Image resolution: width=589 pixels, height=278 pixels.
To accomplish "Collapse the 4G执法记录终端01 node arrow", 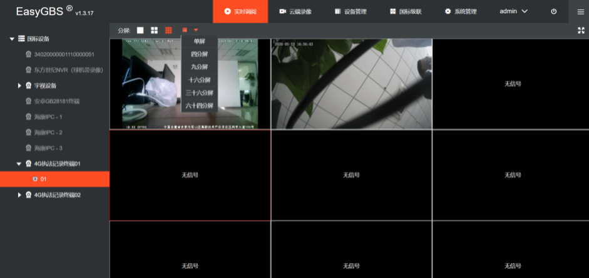I will tap(19, 164).
